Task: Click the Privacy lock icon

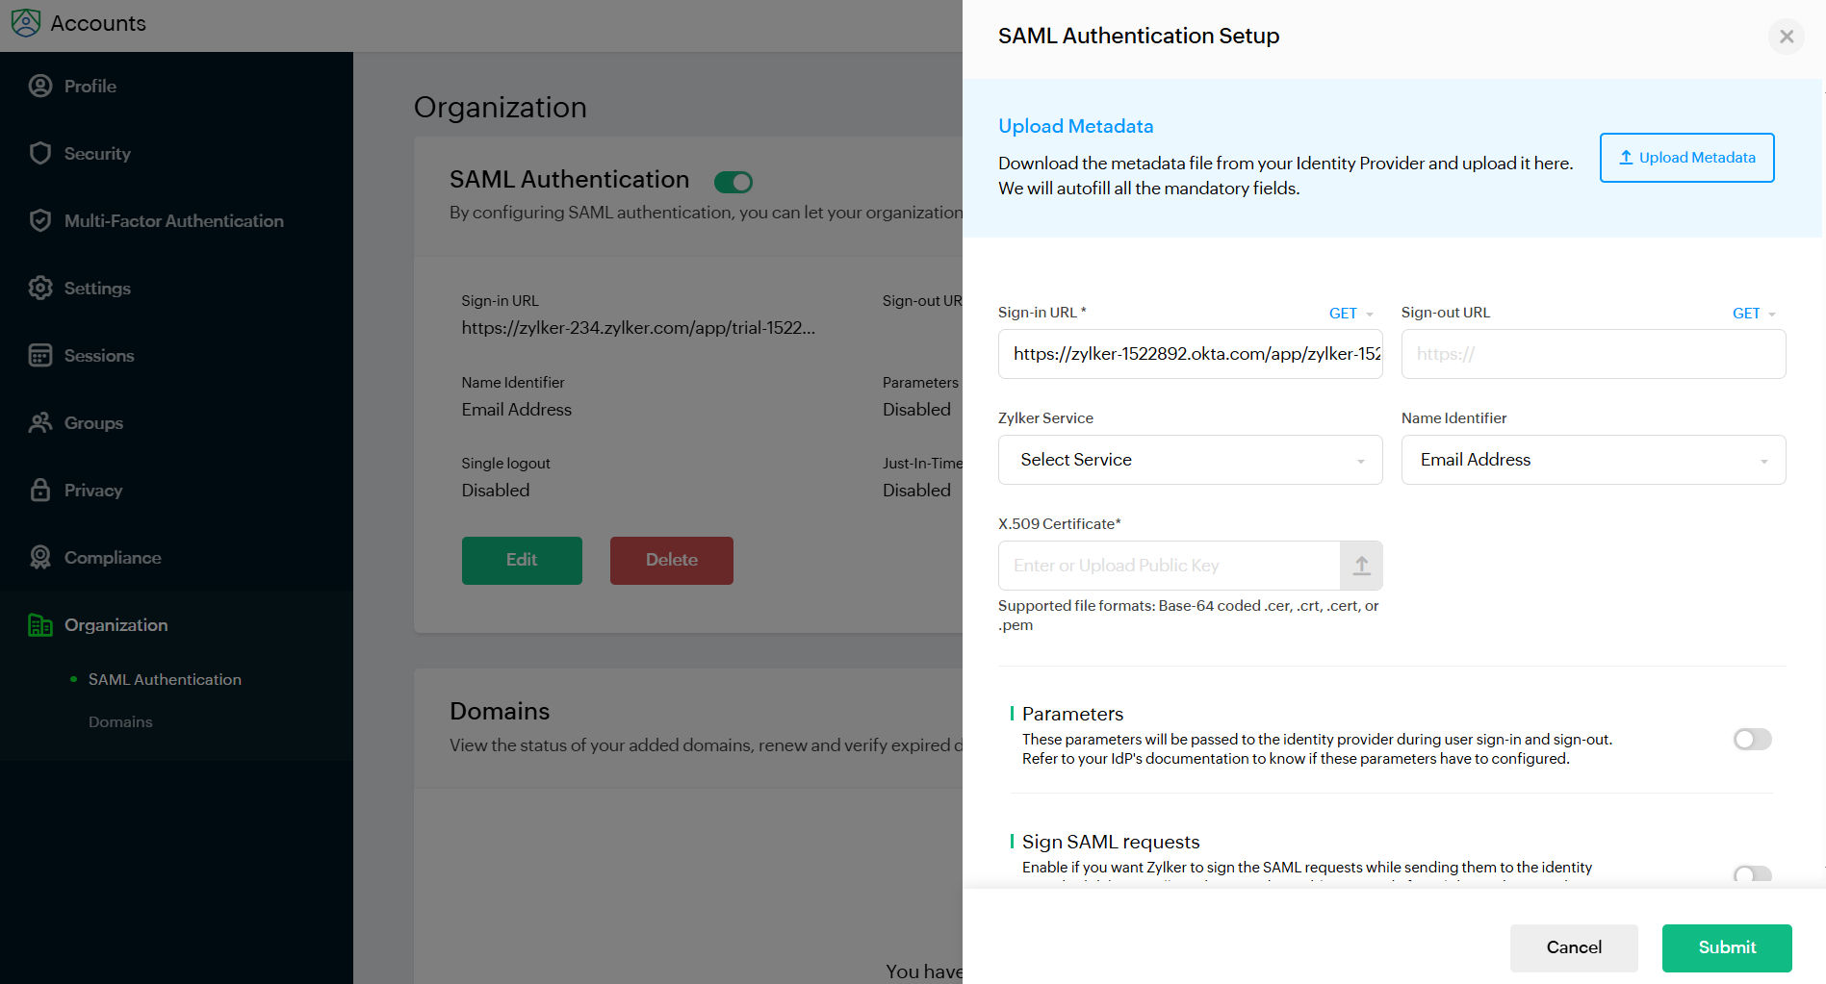Action: pyautogui.click(x=40, y=490)
